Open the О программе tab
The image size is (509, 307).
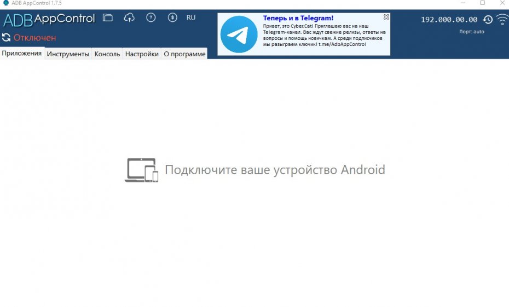184,54
